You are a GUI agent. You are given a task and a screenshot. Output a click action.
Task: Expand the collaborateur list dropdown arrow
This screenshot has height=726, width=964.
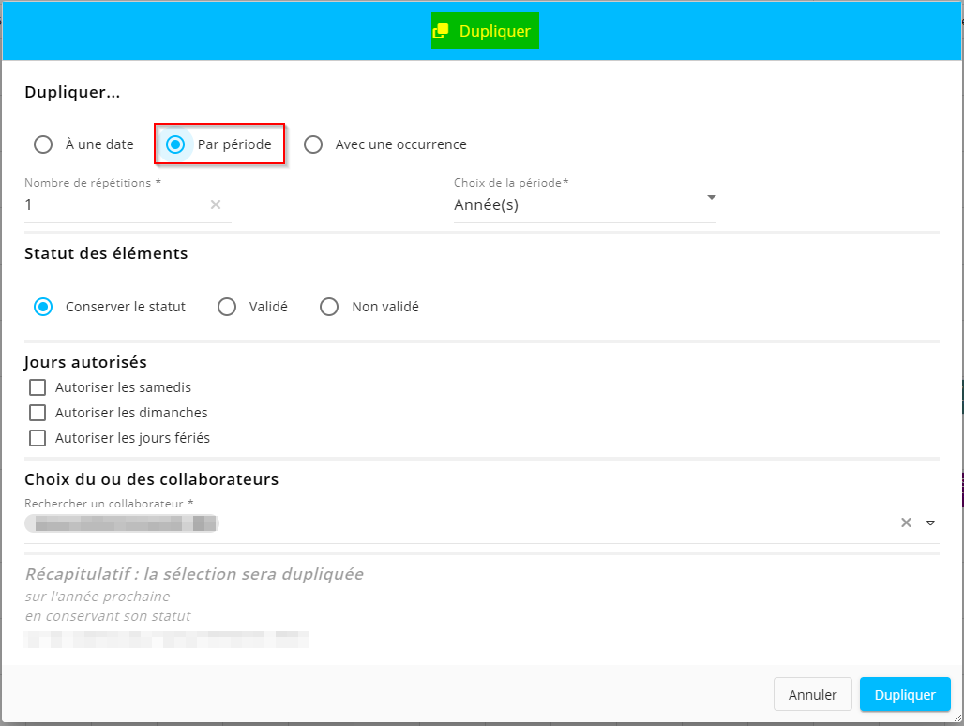pos(930,522)
